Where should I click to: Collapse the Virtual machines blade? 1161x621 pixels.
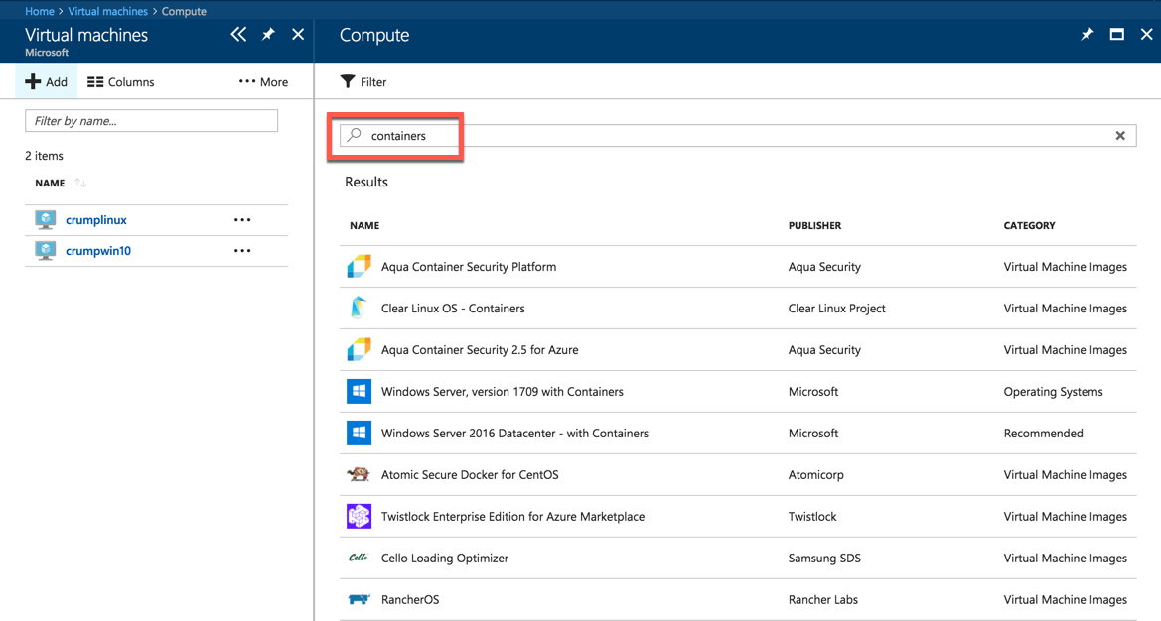(x=238, y=35)
